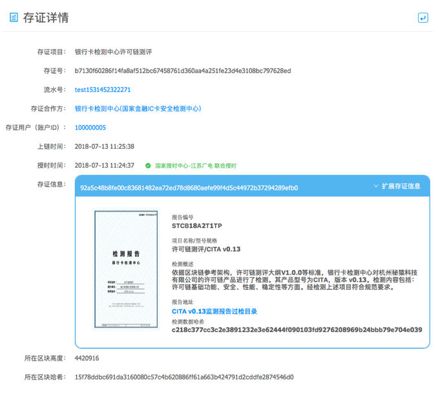Click the green checkmark timestamp verification icon
This screenshot has height=402, width=438.
pyautogui.click(x=148, y=166)
